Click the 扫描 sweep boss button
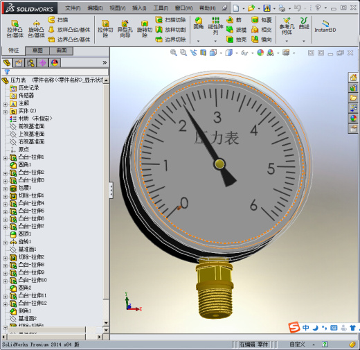 tap(58, 19)
